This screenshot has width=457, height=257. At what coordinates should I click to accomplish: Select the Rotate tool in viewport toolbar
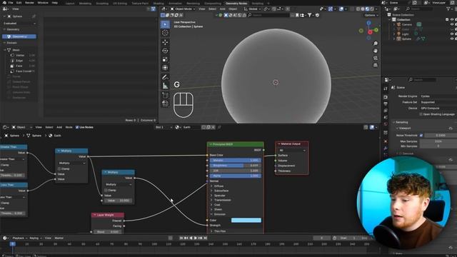[x=165, y=51]
